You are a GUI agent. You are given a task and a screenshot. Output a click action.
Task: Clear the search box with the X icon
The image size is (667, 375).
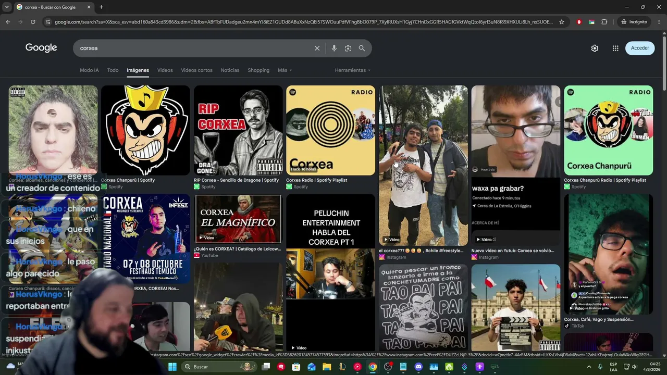pyautogui.click(x=317, y=48)
